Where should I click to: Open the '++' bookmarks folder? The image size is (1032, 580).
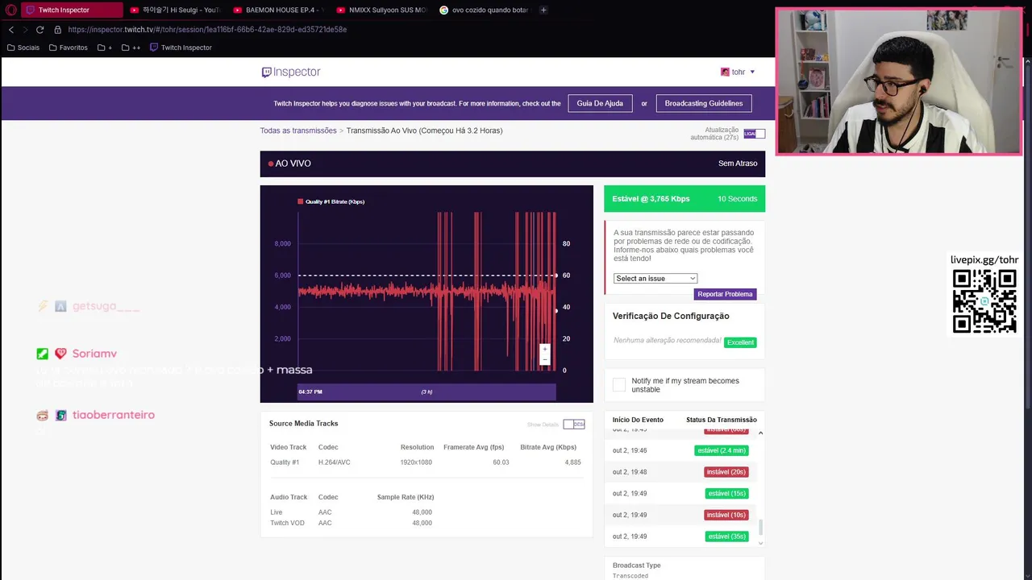coord(131,48)
